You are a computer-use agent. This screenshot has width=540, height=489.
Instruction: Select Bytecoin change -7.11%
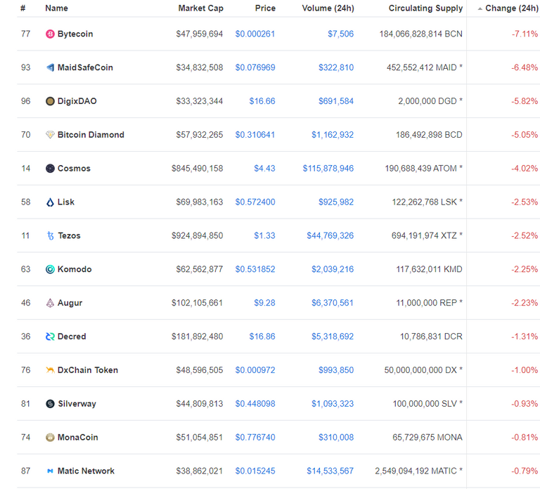(525, 34)
